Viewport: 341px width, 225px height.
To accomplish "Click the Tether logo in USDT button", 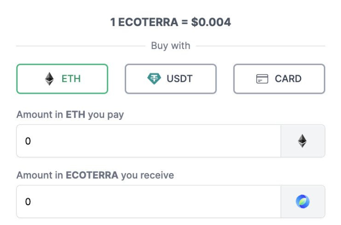I will (154, 78).
